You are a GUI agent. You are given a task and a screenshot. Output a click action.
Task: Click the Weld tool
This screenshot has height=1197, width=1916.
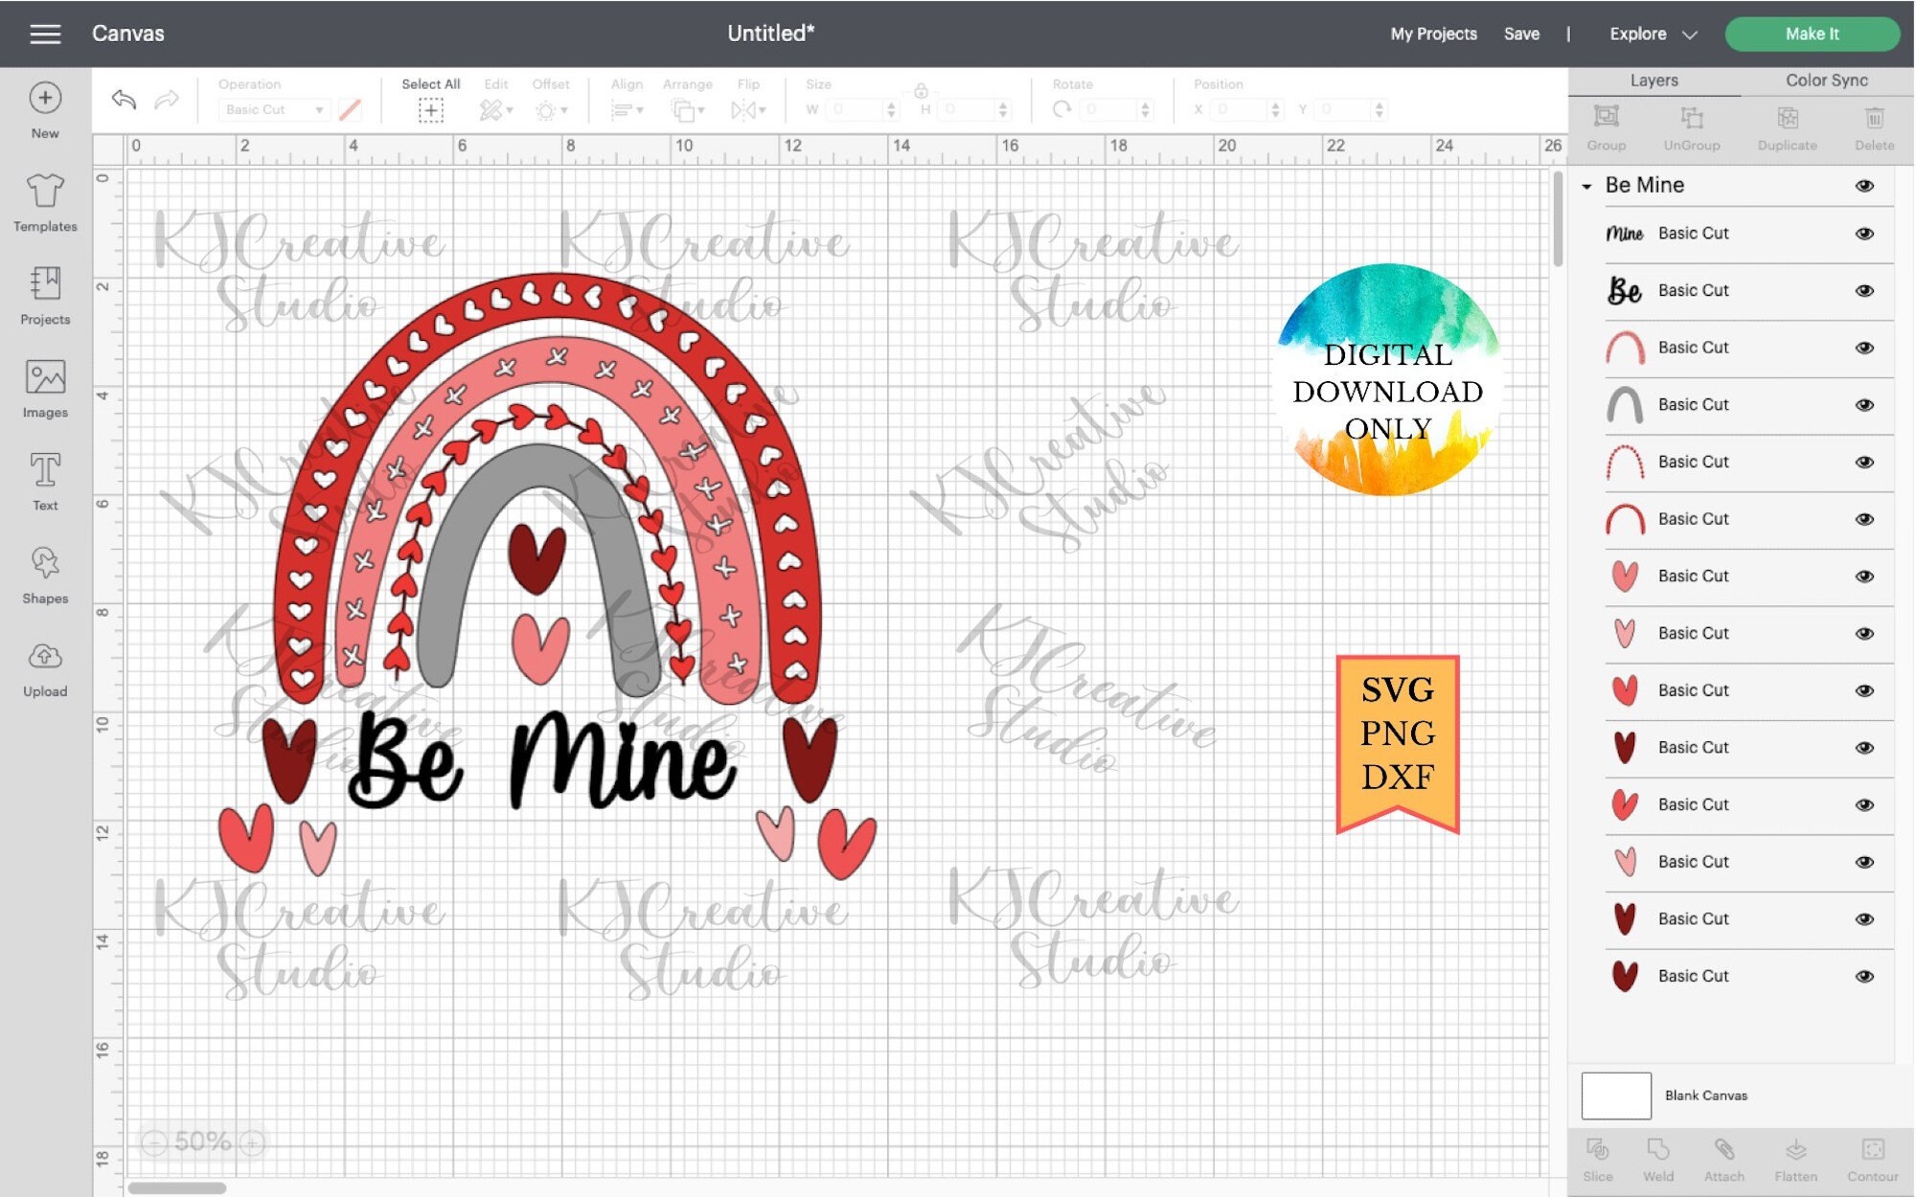coord(1658,1160)
